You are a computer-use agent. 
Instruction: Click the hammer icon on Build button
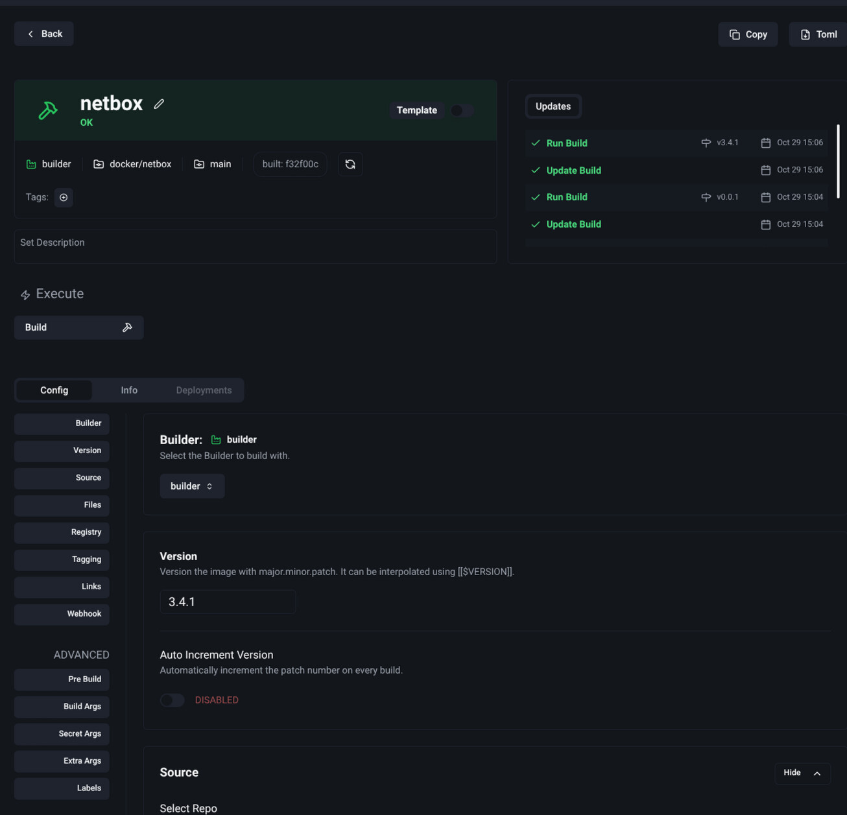pyautogui.click(x=127, y=327)
